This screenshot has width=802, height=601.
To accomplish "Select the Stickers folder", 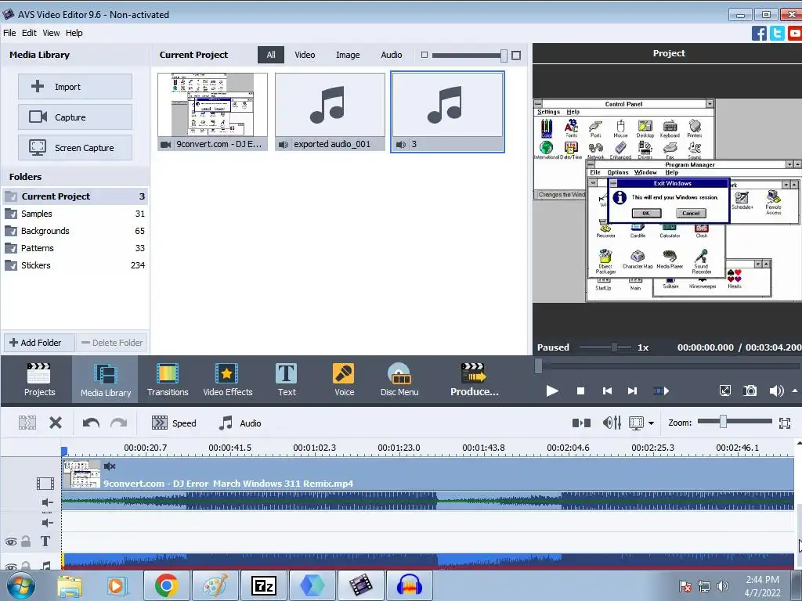I will click(x=75, y=265).
